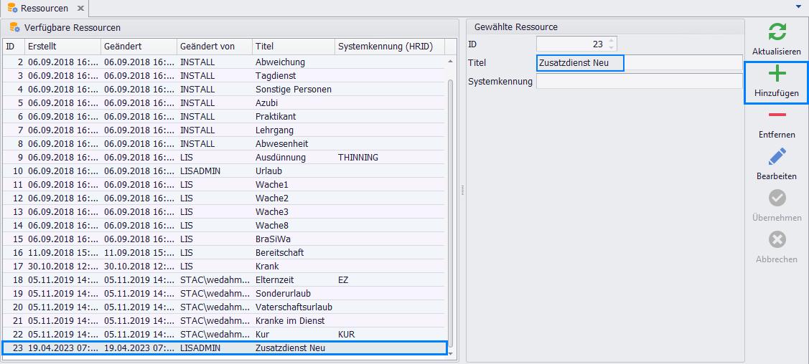Click the Verfügbare Ressourcen panel icon

click(x=14, y=27)
